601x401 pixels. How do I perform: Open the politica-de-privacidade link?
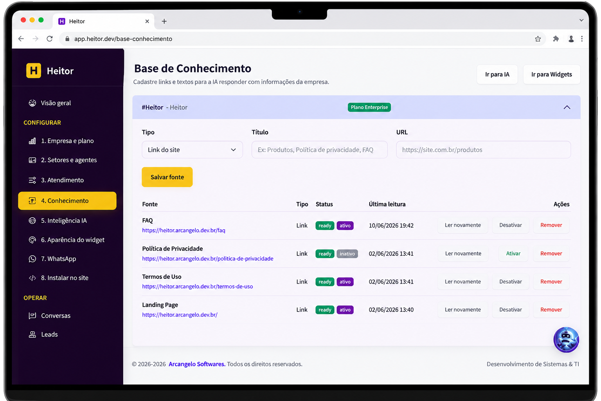(208, 258)
